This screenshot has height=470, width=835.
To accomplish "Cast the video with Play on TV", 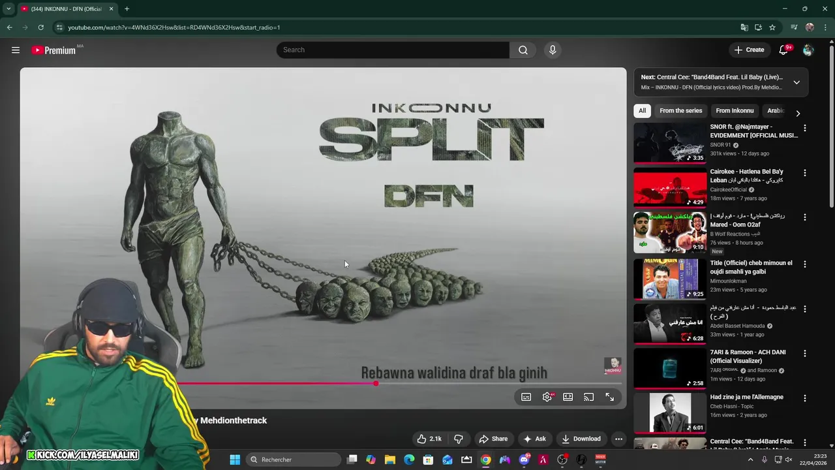I will [589, 397].
